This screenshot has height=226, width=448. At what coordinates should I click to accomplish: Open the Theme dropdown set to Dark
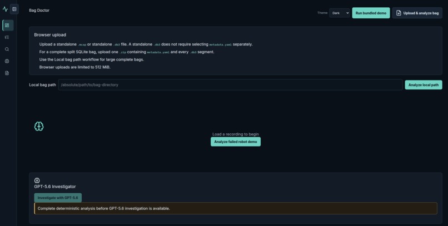(x=340, y=13)
